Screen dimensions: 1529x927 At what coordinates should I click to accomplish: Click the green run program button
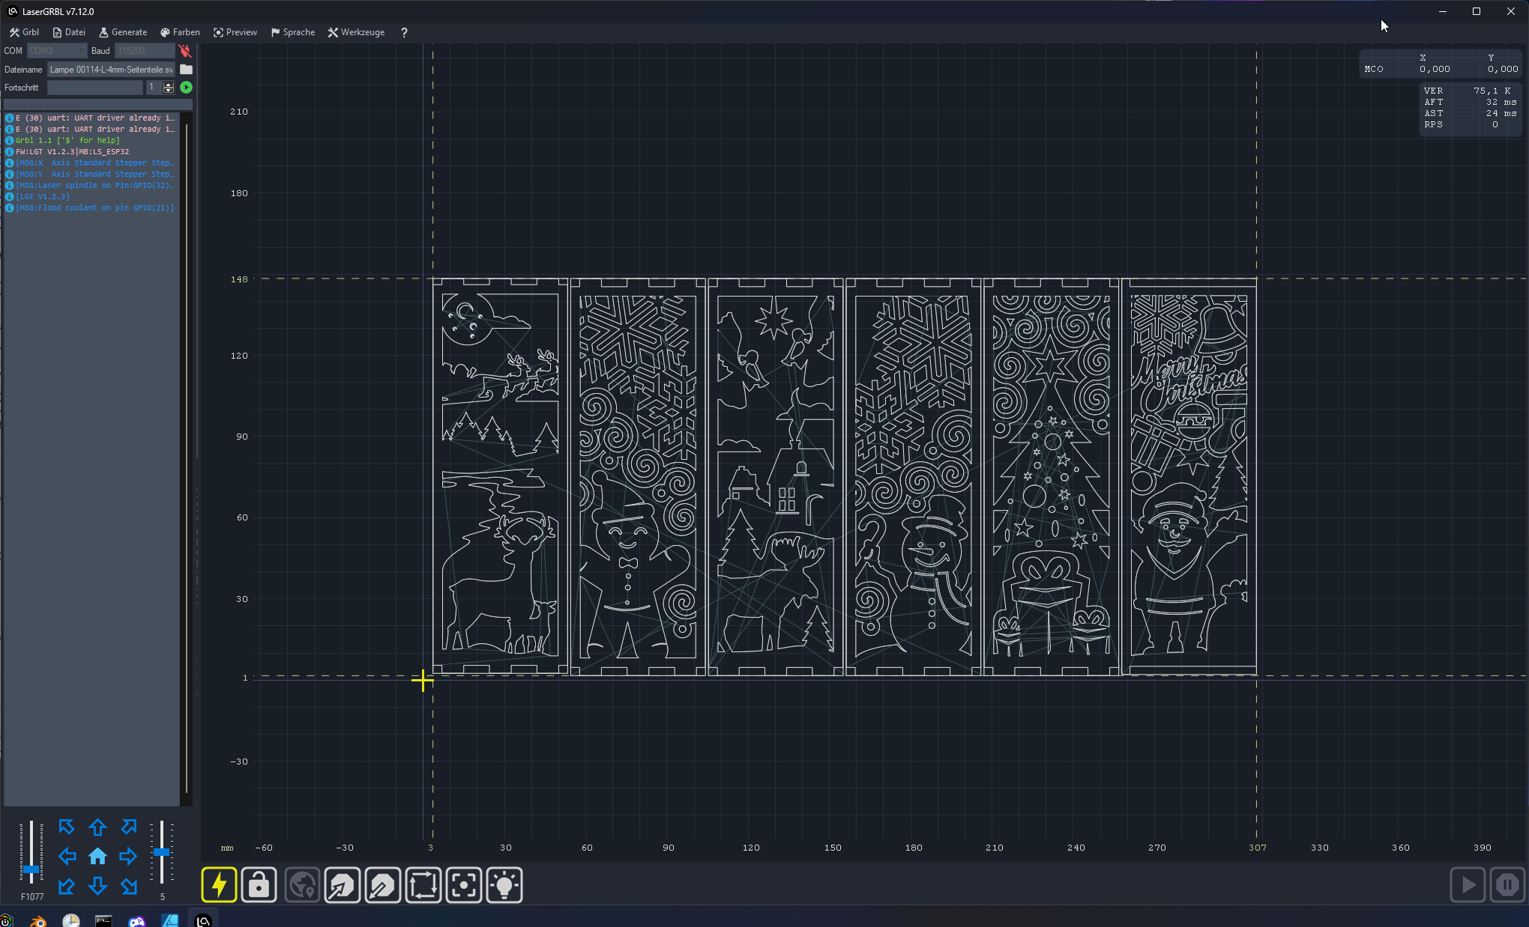tap(186, 88)
